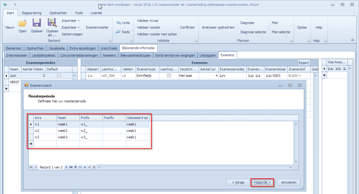
Task: Click the Diagnose selectie ribbon button
Action: 253,32
